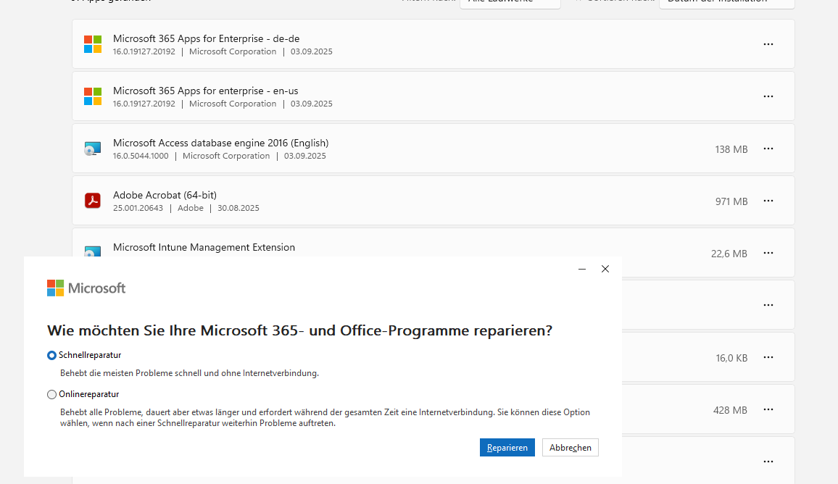Click version 25.001.20643 text
This screenshot has width=838, height=484.
(138, 209)
